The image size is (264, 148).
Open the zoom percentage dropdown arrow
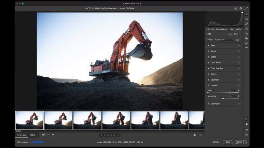tap(38, 135)
